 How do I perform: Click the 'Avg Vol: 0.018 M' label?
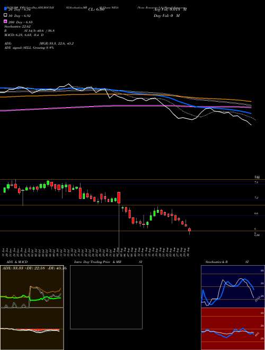[x=170, y=10]
